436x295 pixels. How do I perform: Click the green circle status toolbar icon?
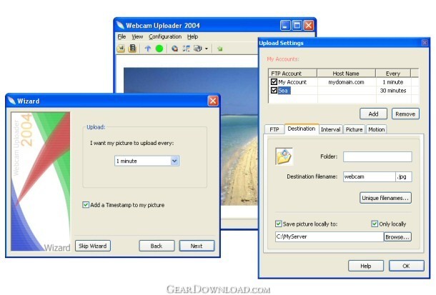[159, 49]
